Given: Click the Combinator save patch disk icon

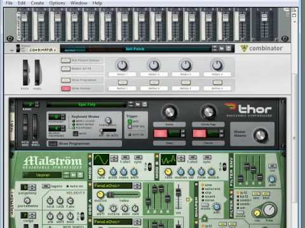Looking at the screenshot, I should pos(228,48).
